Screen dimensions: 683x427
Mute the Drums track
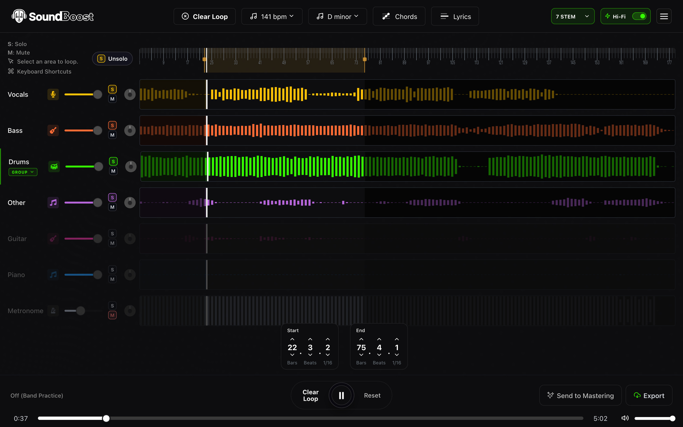(x=113, y=171)
